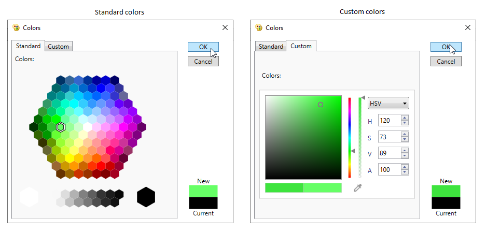Switch to Standard tab in Custom colors dialog

[x=271, y=47]
